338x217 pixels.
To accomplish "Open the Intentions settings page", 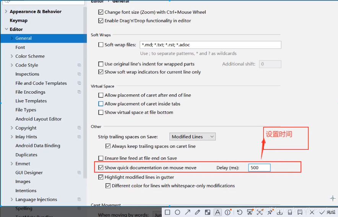I will pyautogui.click(x=26, y=191).
